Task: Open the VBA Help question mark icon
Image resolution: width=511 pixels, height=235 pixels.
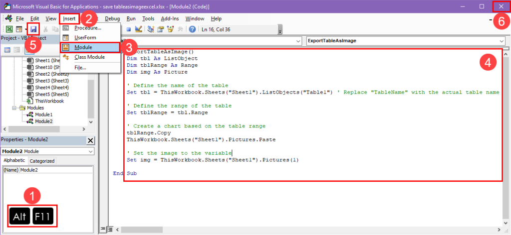Action: tap(192, 29)
